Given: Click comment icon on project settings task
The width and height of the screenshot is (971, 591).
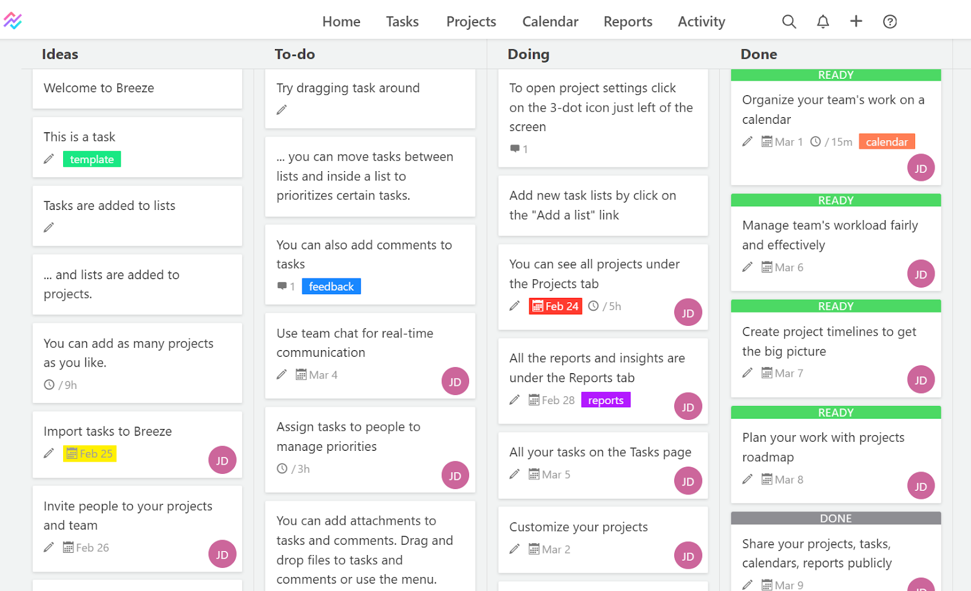Looking at the screenshot, I should [x=515, y=149].
